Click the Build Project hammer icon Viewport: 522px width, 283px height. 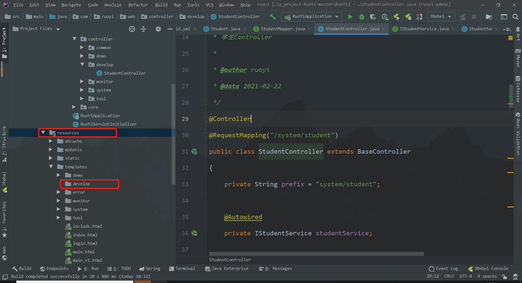[x=272, y=17]
